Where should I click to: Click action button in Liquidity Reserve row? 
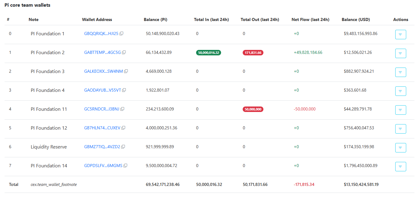tap(400, 148)
